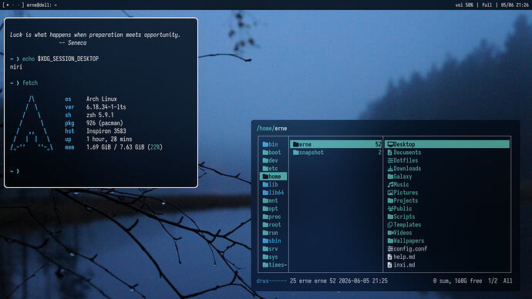Click the Music note icon
This screenshot has height=299, width=532.
click(390, 185)
